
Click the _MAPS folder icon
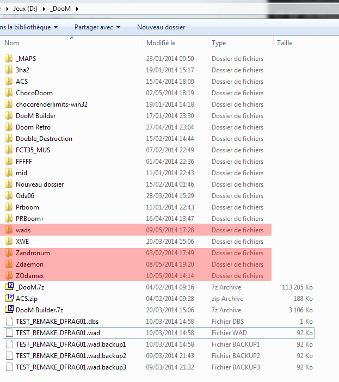tap(9, 58)
